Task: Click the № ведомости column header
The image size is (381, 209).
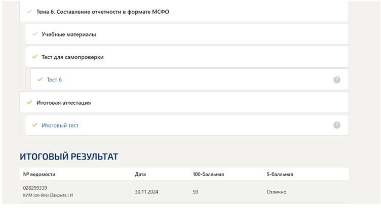Action: pyautogui.click(x=39, y=174)
